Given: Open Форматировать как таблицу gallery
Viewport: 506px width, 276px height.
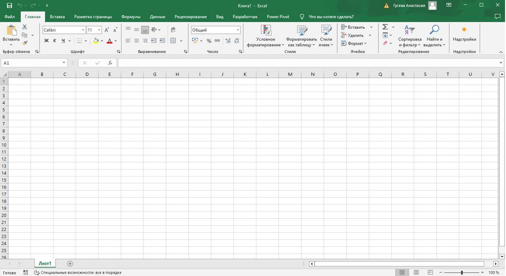Looking at the screenshot, I should pyautogui.click(x=301, y=36).
